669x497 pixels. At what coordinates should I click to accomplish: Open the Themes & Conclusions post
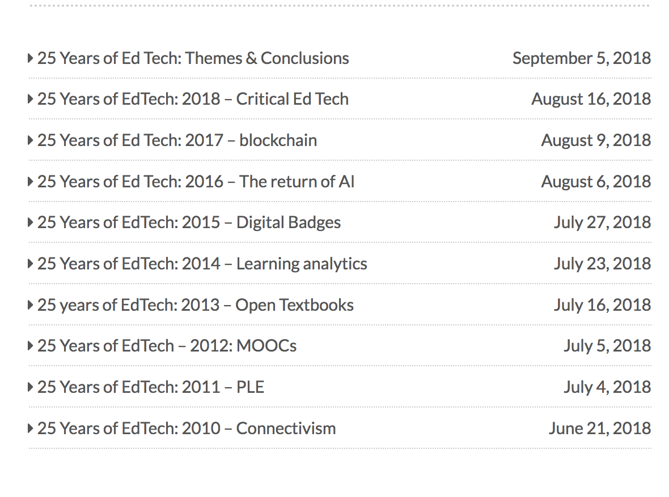pos(193,58)
